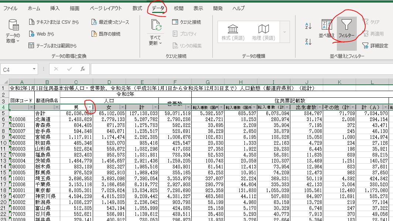Open the ページ レイアウト tab

105,8
